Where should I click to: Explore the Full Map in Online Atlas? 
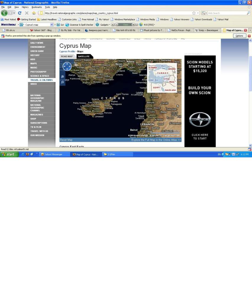pyautogui.click(x=156, y=140)
